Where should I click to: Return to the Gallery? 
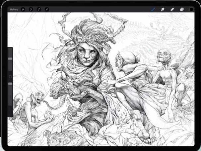pos(14,10)
